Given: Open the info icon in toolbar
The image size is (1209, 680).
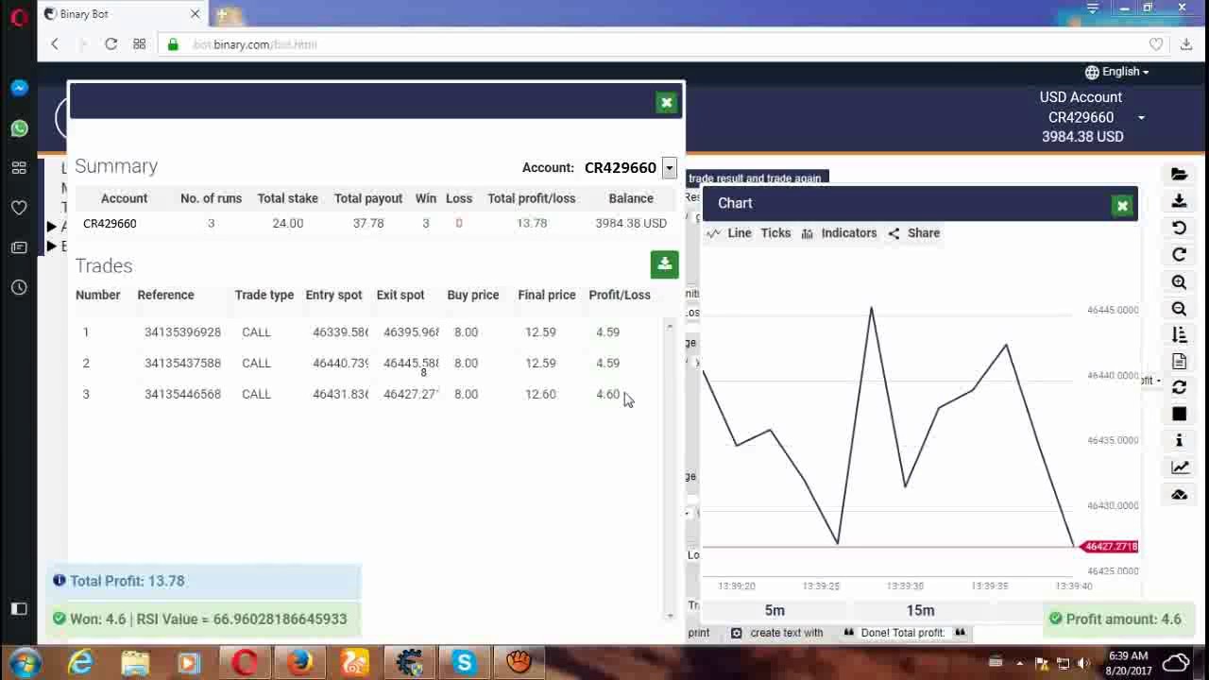Looking at the screenshot, I should [x=1179, y=440].
